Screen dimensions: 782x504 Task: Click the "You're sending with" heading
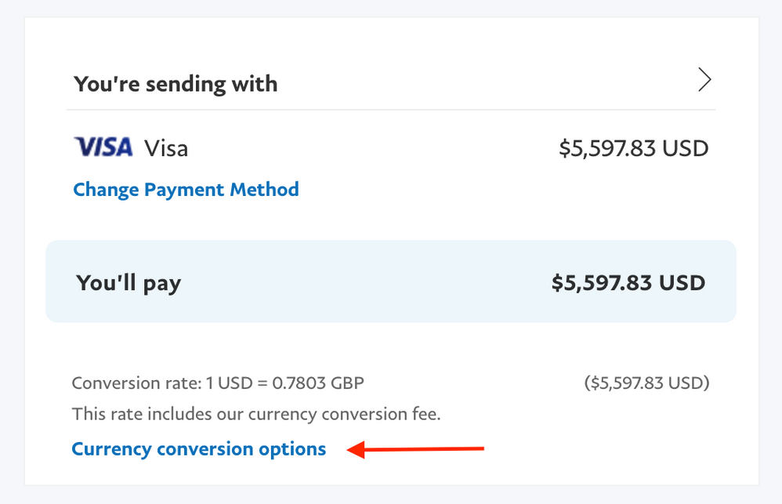coord(176,84)
